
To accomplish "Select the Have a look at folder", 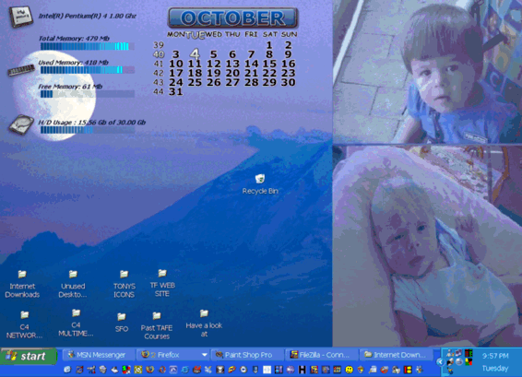I will [204, 324].
